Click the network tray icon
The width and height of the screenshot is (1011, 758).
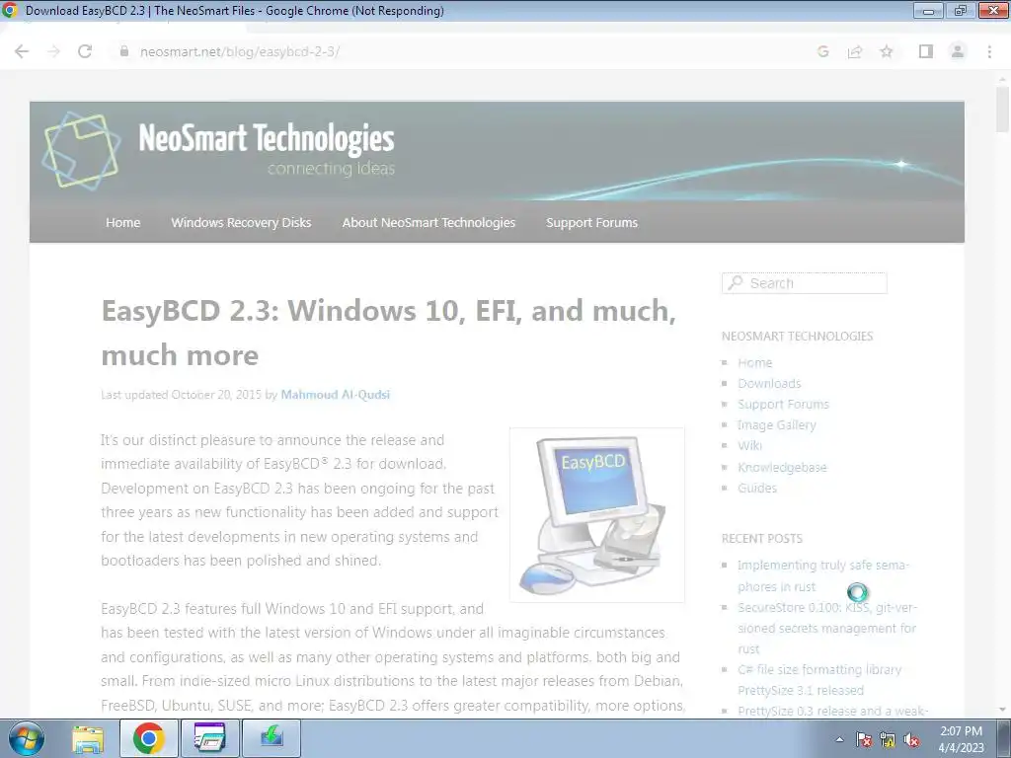pos(888,739)
